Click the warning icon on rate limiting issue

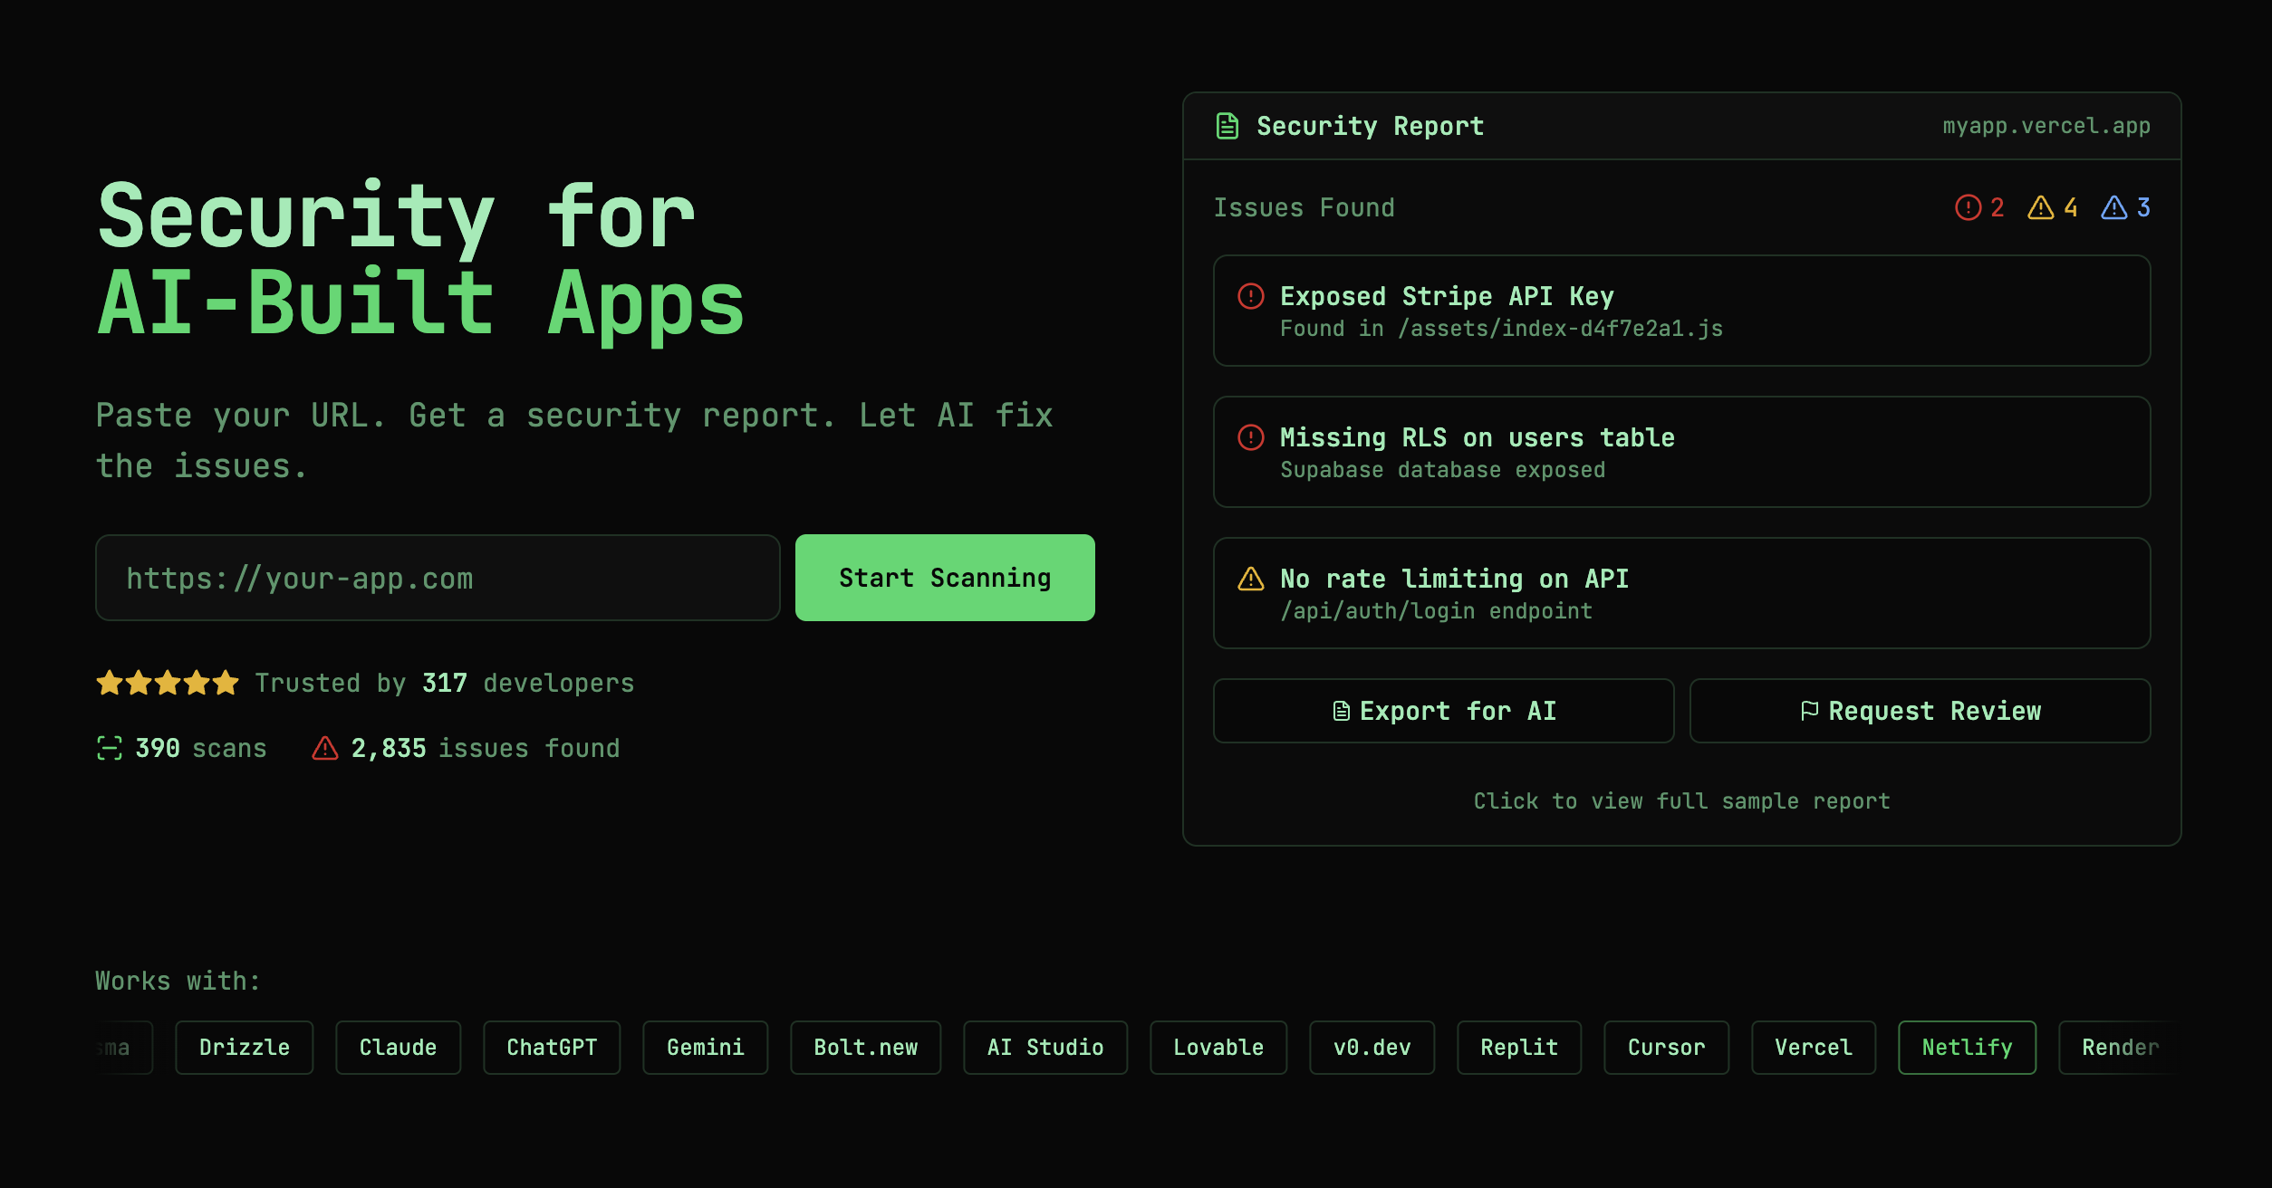pyautogui.click(x=1250, y=579)
